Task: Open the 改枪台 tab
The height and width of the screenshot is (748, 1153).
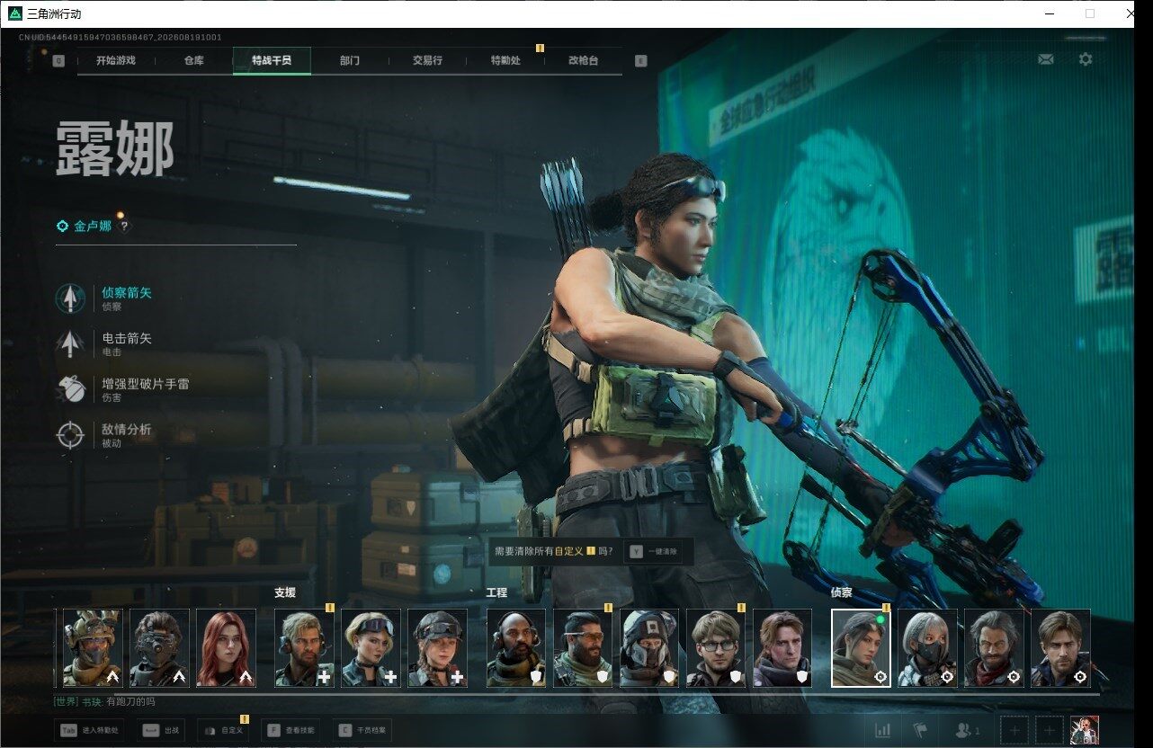Action: point(583,61)
